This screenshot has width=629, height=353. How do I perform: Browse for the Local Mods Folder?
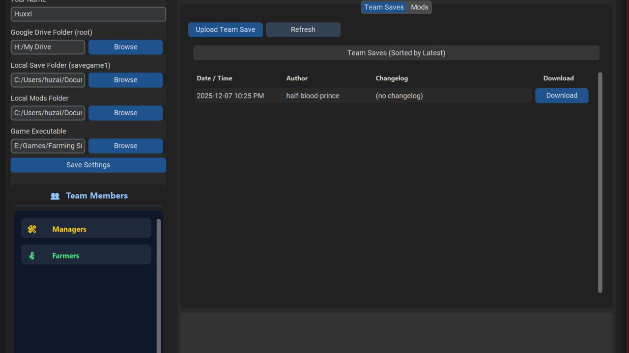coord(125,113)
